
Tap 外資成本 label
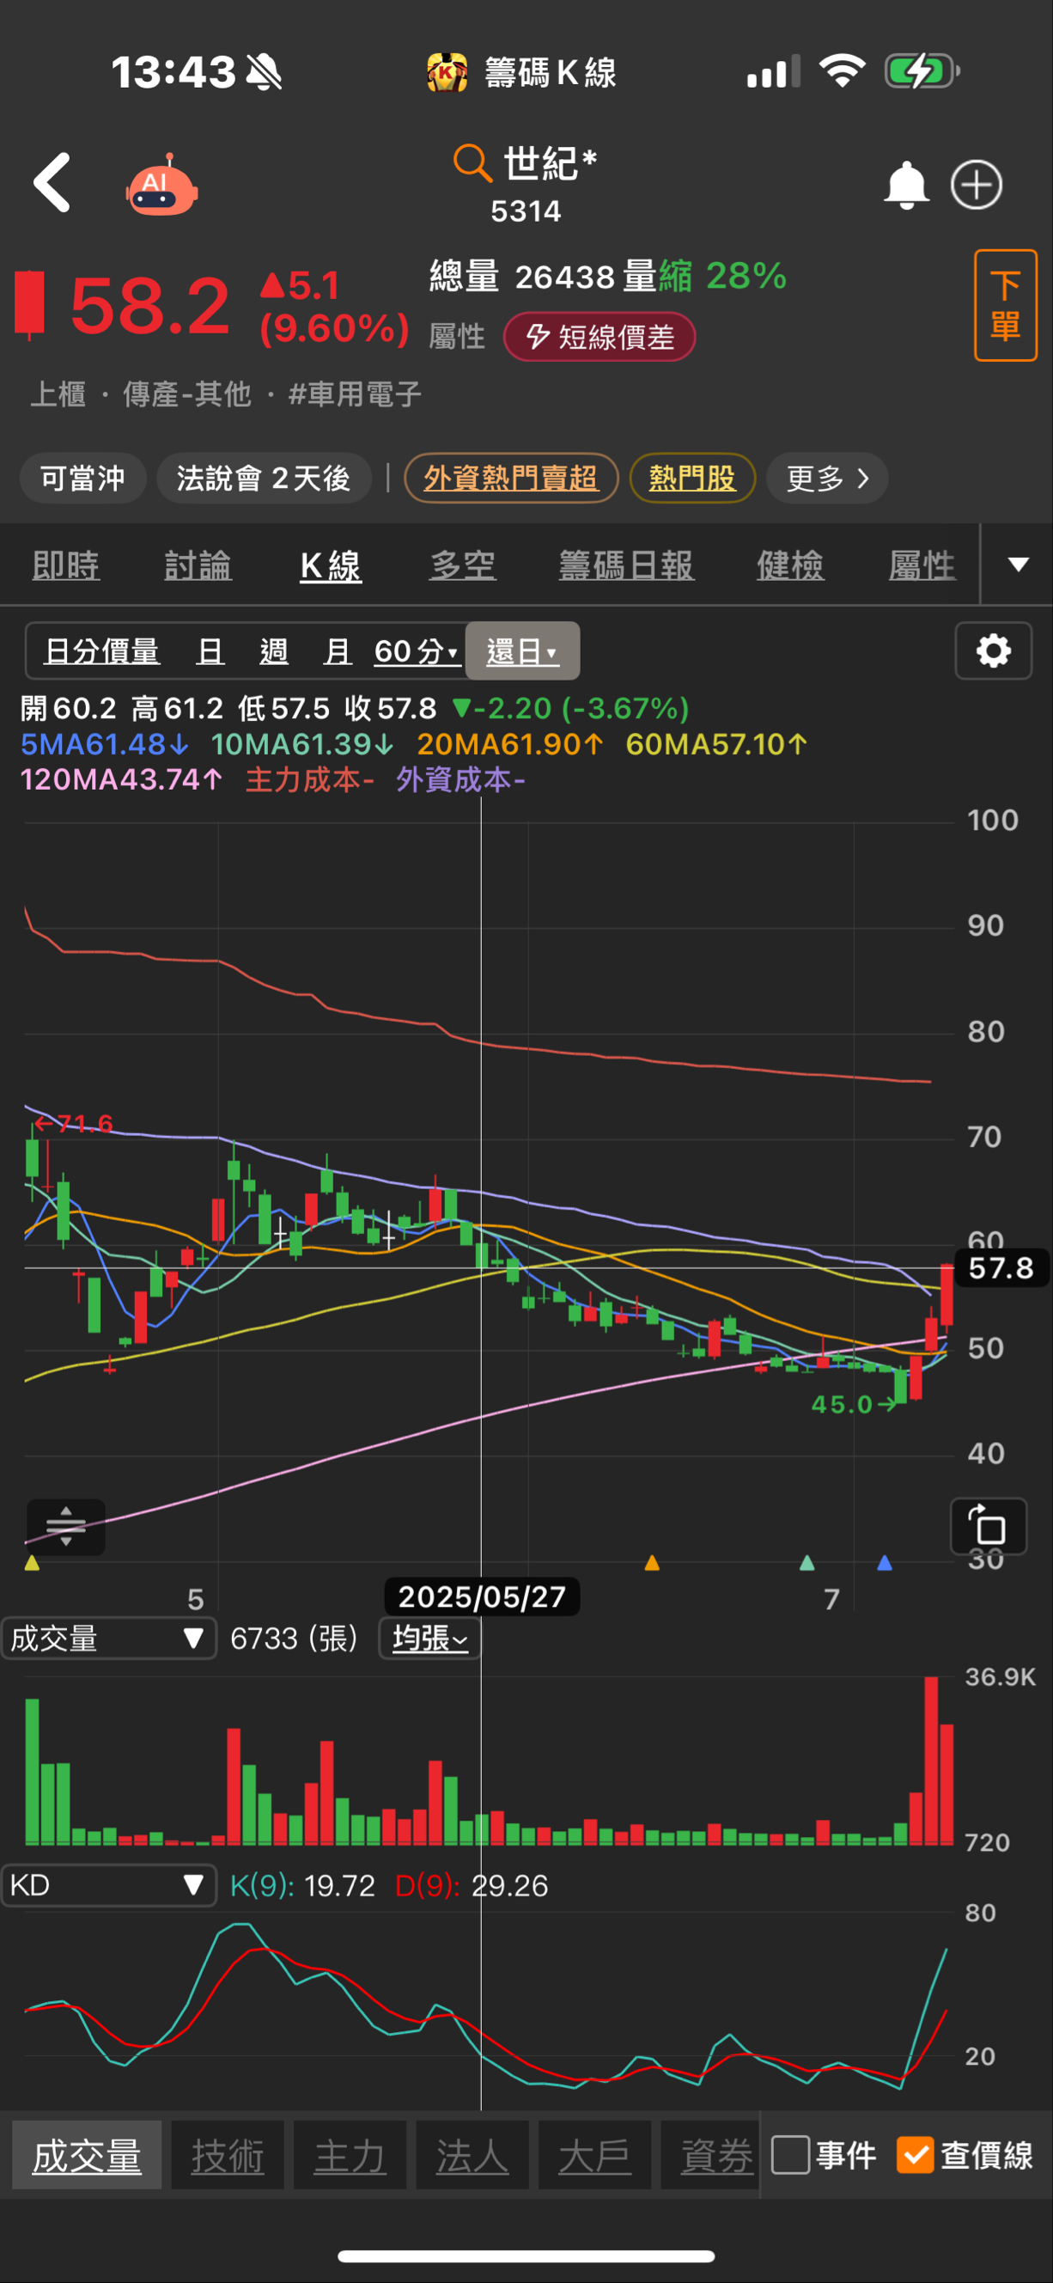(460, 779)
